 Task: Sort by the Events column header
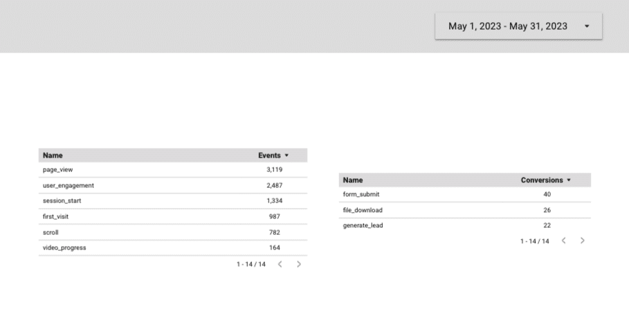(269, 155)
